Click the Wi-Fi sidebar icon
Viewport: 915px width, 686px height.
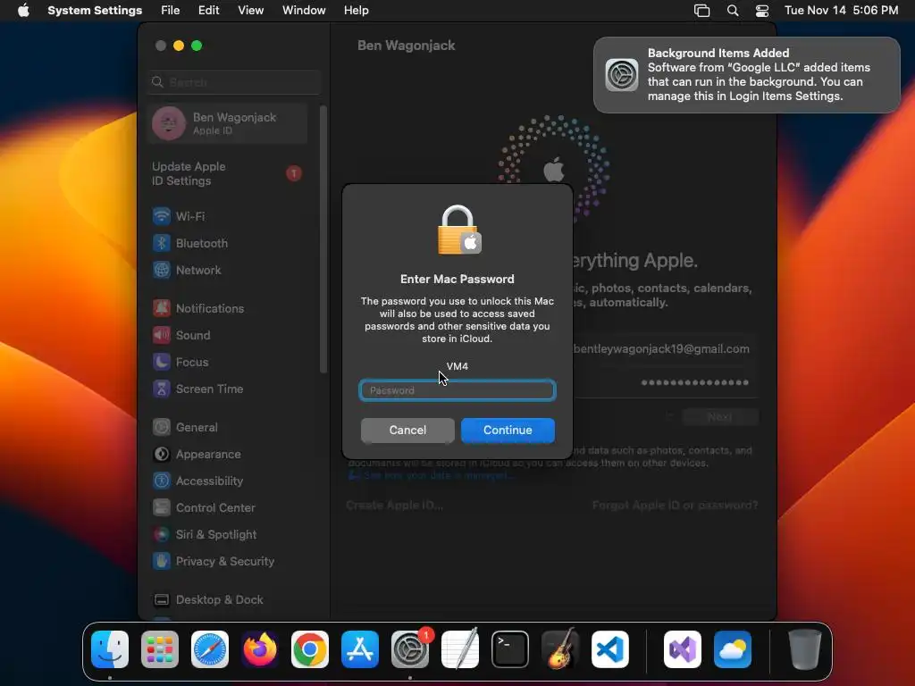point(162,216)
